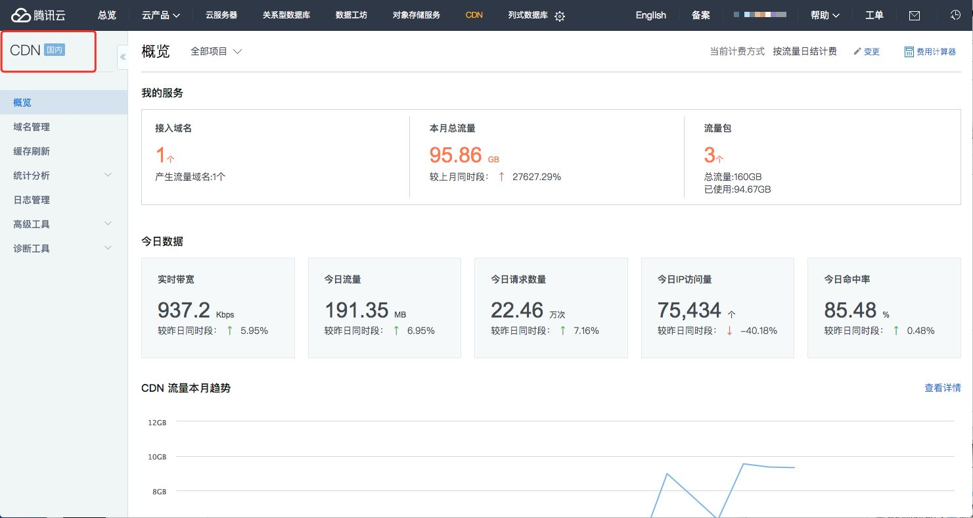
Task: Click the 今日命中率 85.48 % value
Action: [857, 310]
